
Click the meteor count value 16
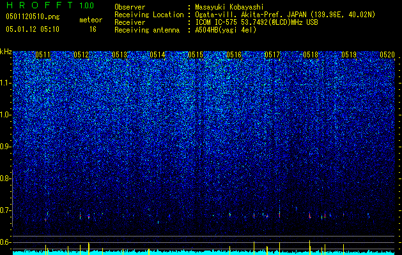pos(93,29)
